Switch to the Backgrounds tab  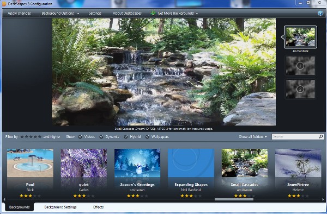(20, 207)
